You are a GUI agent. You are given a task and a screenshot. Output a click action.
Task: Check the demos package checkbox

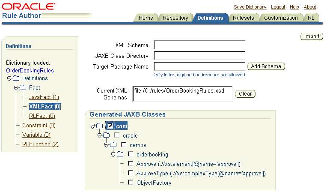coord(124,144)
